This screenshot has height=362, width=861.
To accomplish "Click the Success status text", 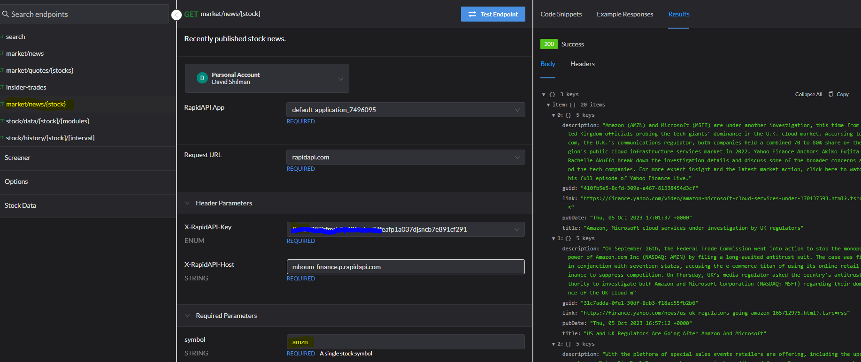I will point(573,44).
